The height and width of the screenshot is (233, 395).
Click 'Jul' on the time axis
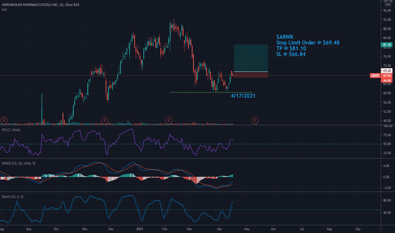click(301, 229)
